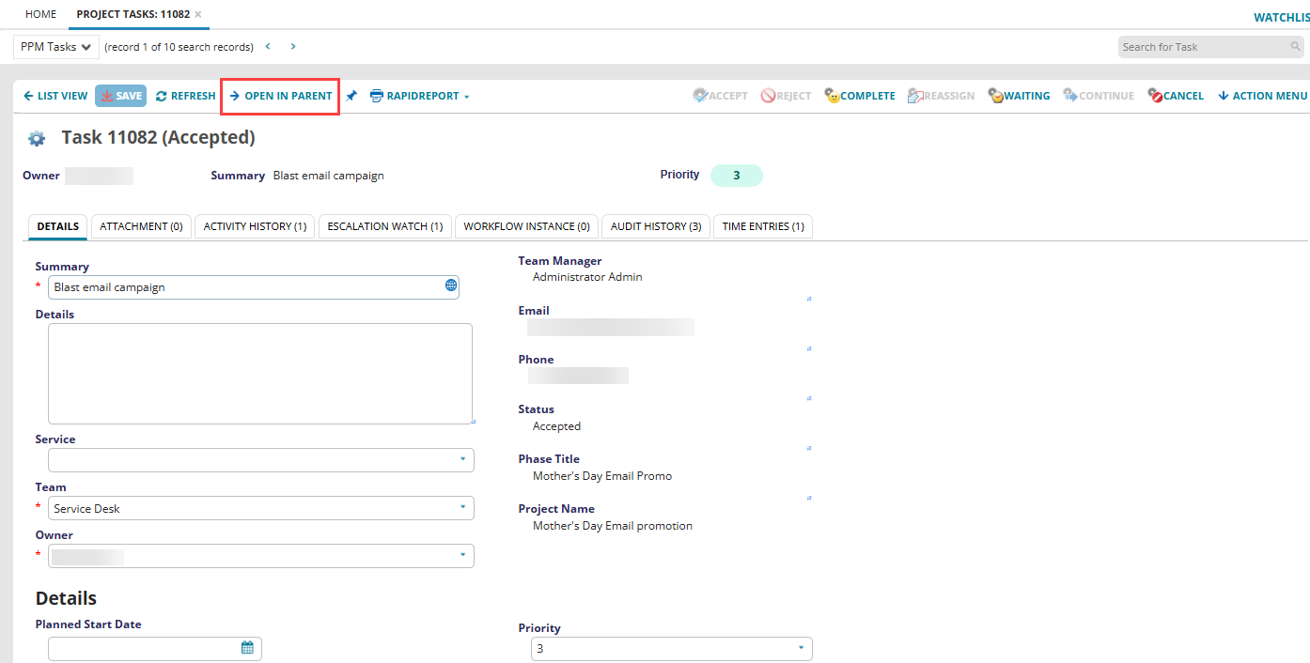Click the Save button
The height and width of the screenshot is (663, 1310).
coord(121,96)
